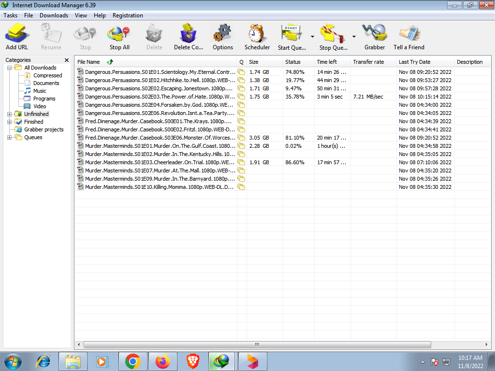Open Firefox from taskbar
495x371 pixels.
[162, 361]
